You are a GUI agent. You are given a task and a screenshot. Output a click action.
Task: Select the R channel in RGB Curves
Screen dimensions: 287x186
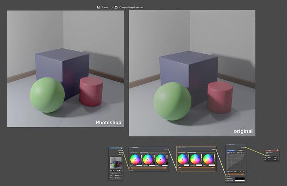pos(230,153)
